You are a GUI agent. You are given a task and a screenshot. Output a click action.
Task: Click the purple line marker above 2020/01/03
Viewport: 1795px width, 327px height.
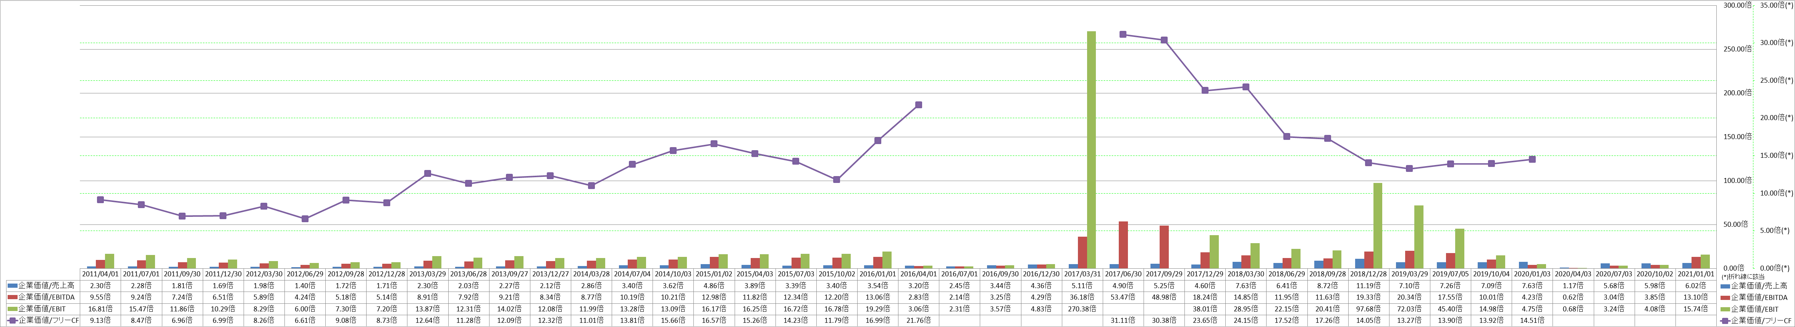[x=1532, y=159]
